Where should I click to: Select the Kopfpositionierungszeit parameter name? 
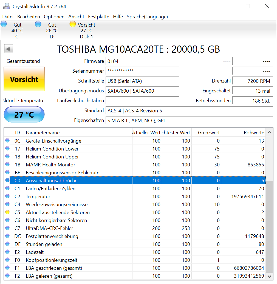click(52, 260)
